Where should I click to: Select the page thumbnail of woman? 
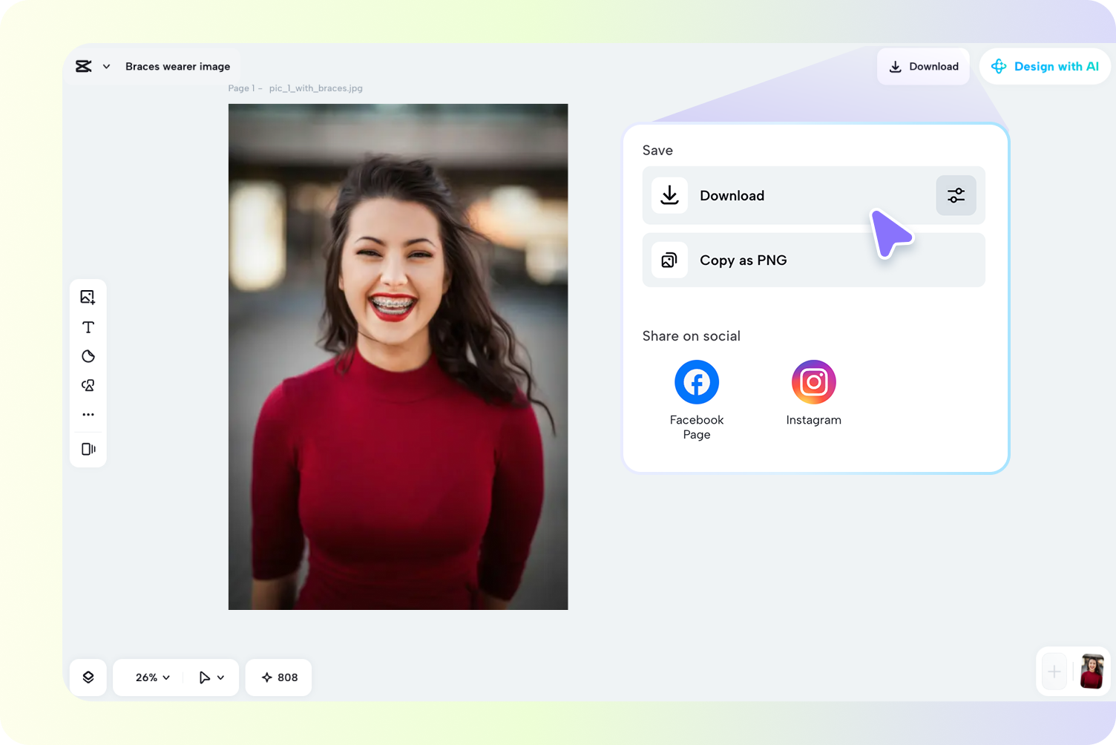click(x=1092, y=672)
